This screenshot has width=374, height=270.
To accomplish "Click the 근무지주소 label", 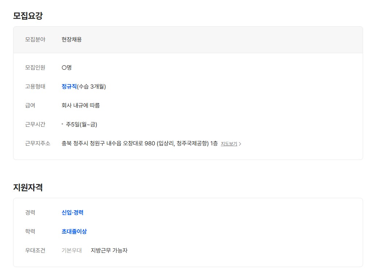I will [38, 143].
